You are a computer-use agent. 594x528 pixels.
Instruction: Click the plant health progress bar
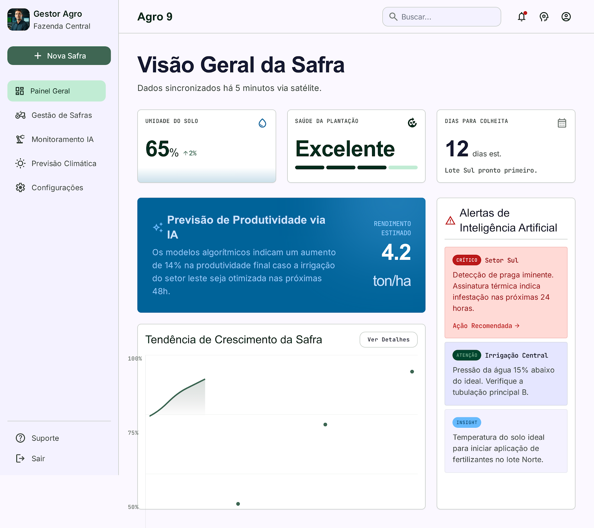[356, 167]
